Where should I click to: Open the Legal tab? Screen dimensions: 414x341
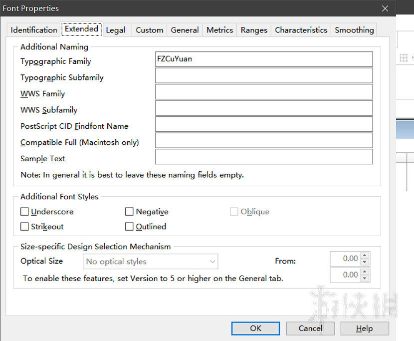[x=116, y=30]
